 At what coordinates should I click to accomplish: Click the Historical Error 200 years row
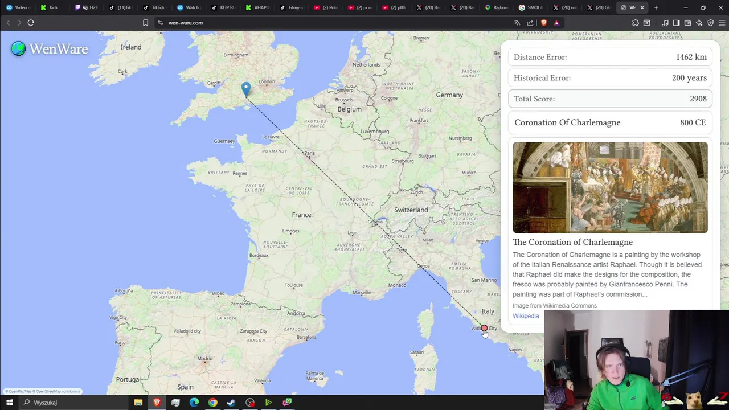tap(610, 78)
